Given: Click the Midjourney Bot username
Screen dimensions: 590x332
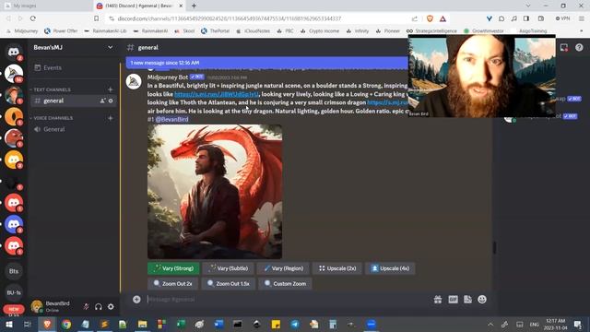Looking at the screenshot, I should tap(168, 77).
